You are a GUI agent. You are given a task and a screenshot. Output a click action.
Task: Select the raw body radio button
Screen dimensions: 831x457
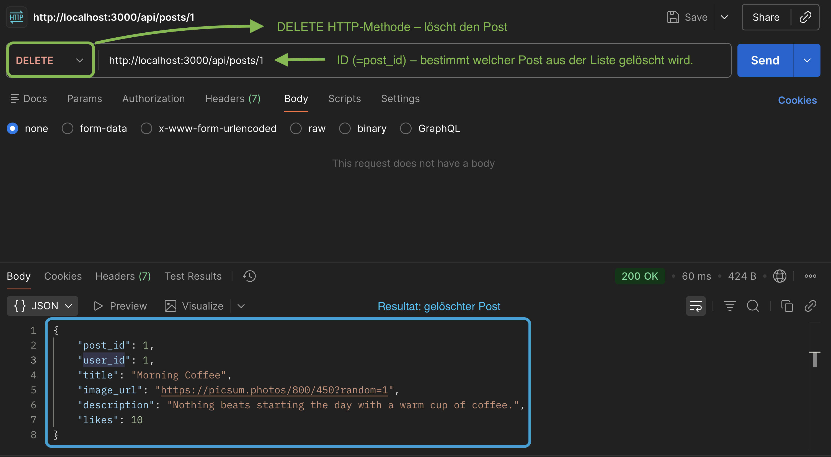click(x=296, y=129)
